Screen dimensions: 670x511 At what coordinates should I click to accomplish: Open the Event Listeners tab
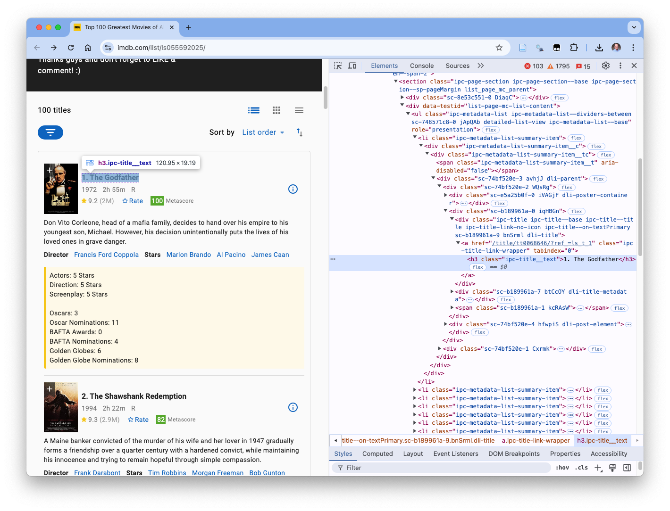point(456,454)
